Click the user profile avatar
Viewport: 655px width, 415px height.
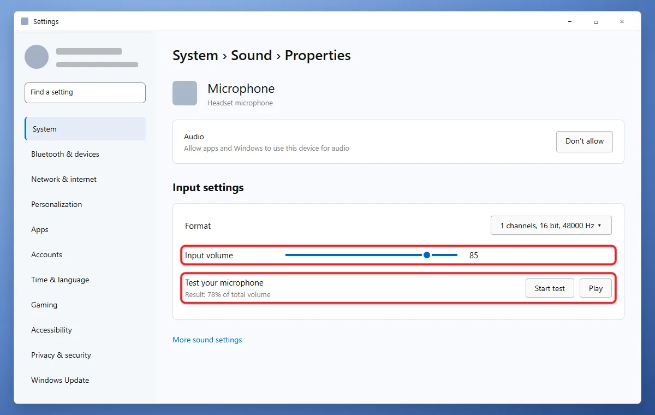click(37, 57)
